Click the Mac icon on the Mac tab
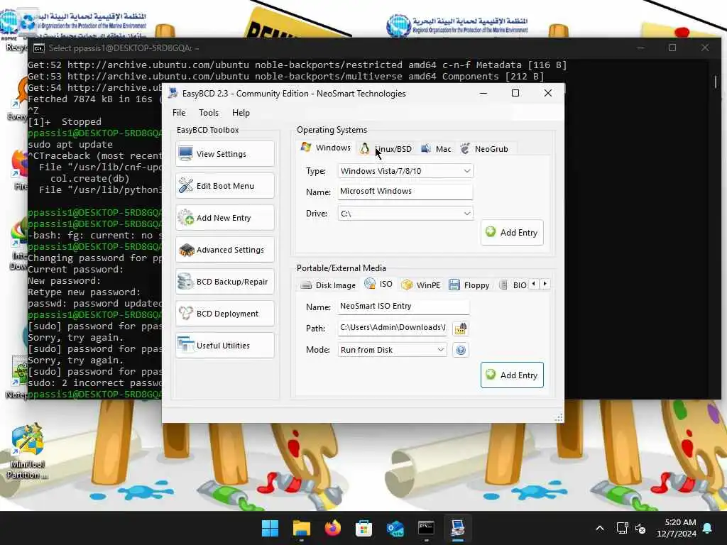727x545 pixels. tap(426, 148)
